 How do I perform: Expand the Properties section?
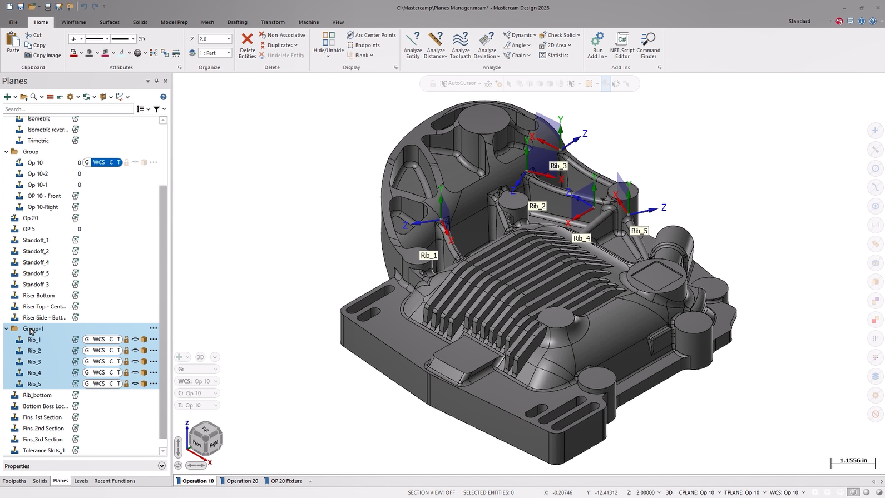(x=162, y=466)
